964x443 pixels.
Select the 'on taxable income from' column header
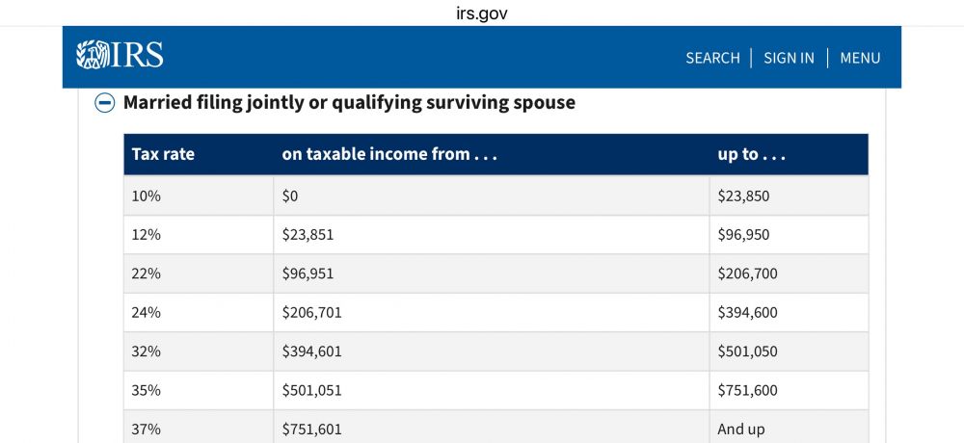click(x=389, y=154)
